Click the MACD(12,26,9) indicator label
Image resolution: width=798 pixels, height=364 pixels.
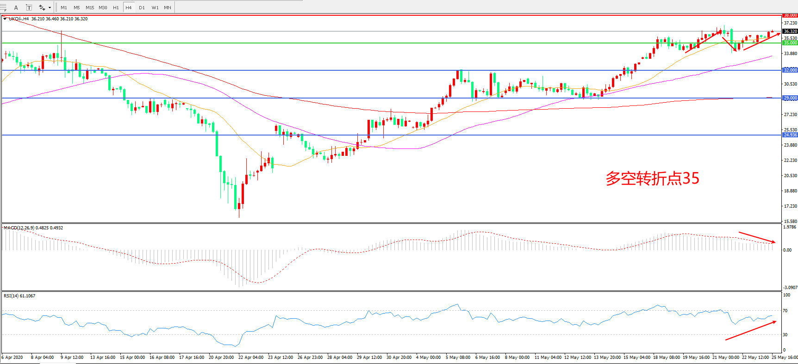[x=19, y=228]
